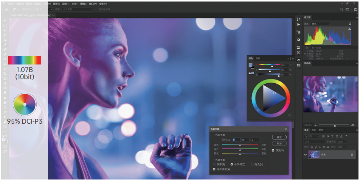
Task: Open the 3D menu
Action: 74,4
